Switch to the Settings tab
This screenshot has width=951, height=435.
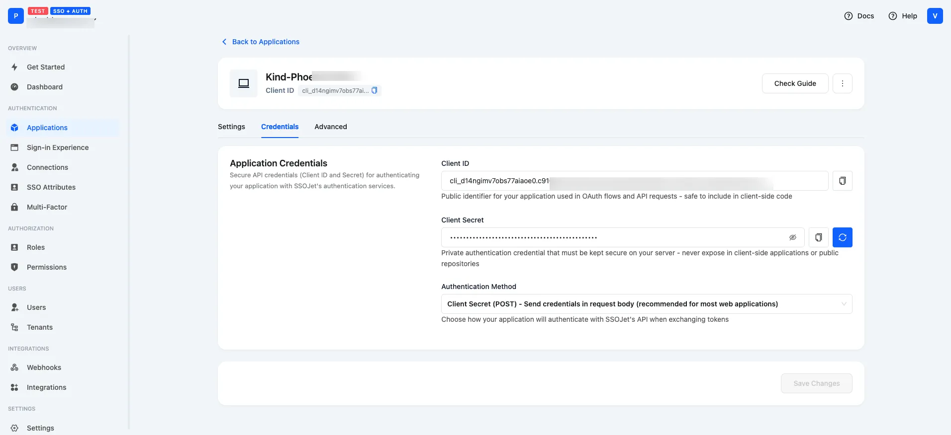[231, 127]
